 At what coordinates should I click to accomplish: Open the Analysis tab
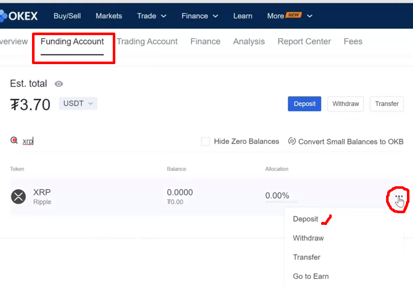(249, 42)
